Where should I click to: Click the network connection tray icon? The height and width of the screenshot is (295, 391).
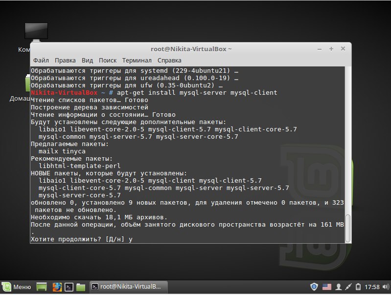pos(348,287)
